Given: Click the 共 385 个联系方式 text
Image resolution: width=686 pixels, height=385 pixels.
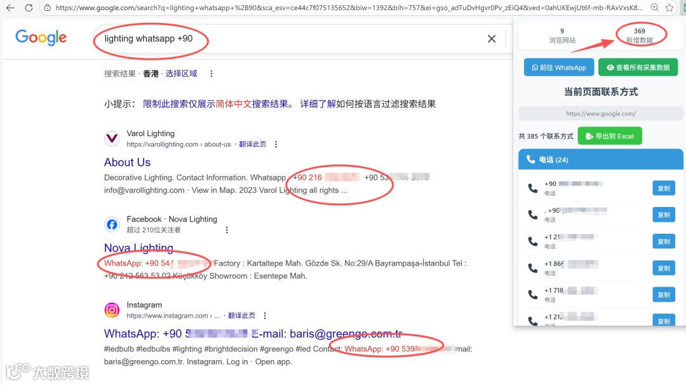Looking at the screenshot, I should [x=546, y=136].
